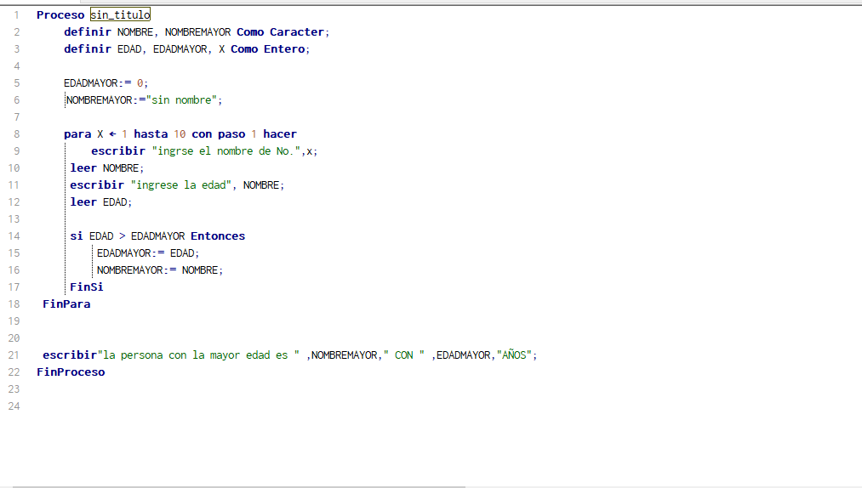The image size is (862, 488).
Task: Click the "sin nombre" string literal
Action: coord(181,100)
